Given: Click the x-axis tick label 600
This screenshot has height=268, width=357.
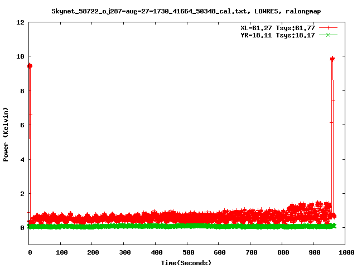Looking at the screenshot, I should [x=220, y=252].
